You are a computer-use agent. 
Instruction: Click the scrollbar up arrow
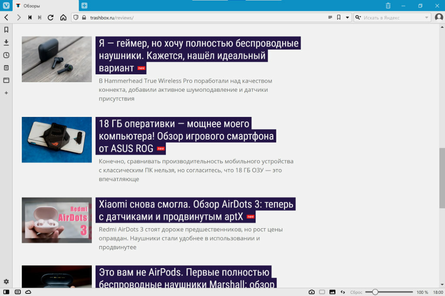point(442,27)
